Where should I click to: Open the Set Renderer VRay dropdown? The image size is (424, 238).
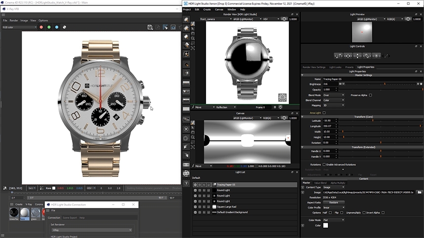(x=92, y=230)
